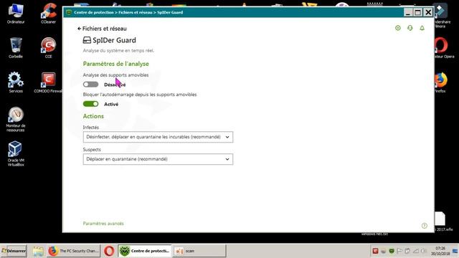Viewport: 459px width, 258px height.
Task: Click the Démarrer start button
Action: click(14, 251)
